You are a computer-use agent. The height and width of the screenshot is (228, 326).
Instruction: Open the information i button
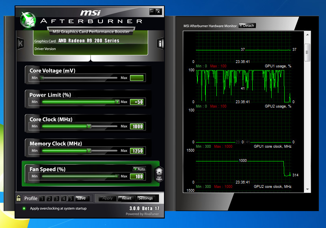point(160,43)
